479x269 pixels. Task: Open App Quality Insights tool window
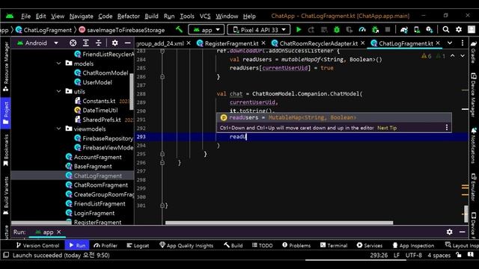coord(186,245)
